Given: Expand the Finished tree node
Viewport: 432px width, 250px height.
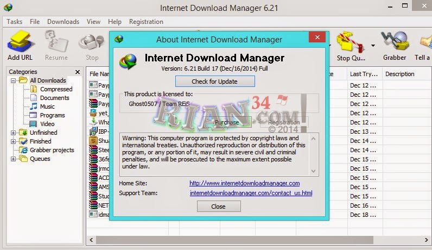Looking at the screenshot, I should click(x=13, y=141).
